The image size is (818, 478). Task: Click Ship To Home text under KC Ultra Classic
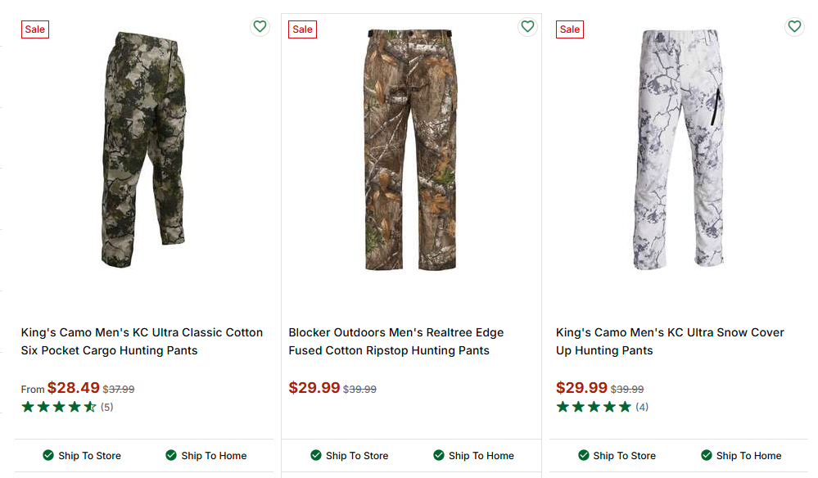click(x=214, y=456)
